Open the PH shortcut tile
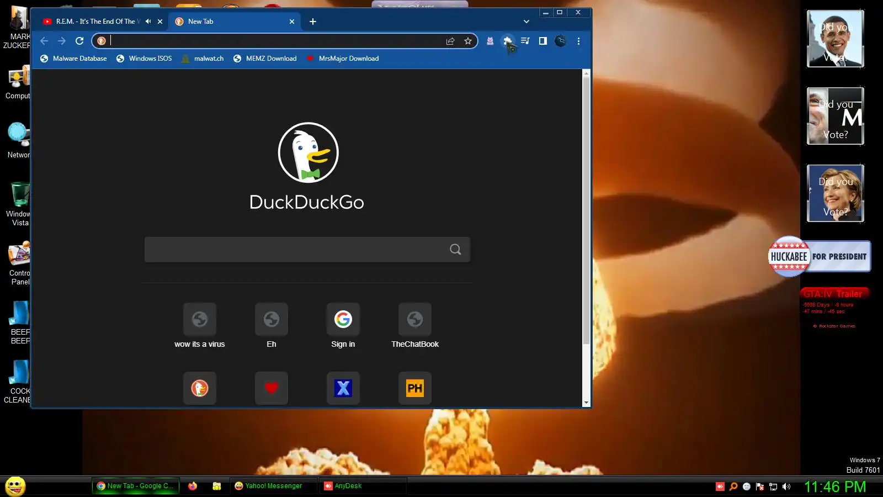The image size is (883, 497). tap(415, 388)
